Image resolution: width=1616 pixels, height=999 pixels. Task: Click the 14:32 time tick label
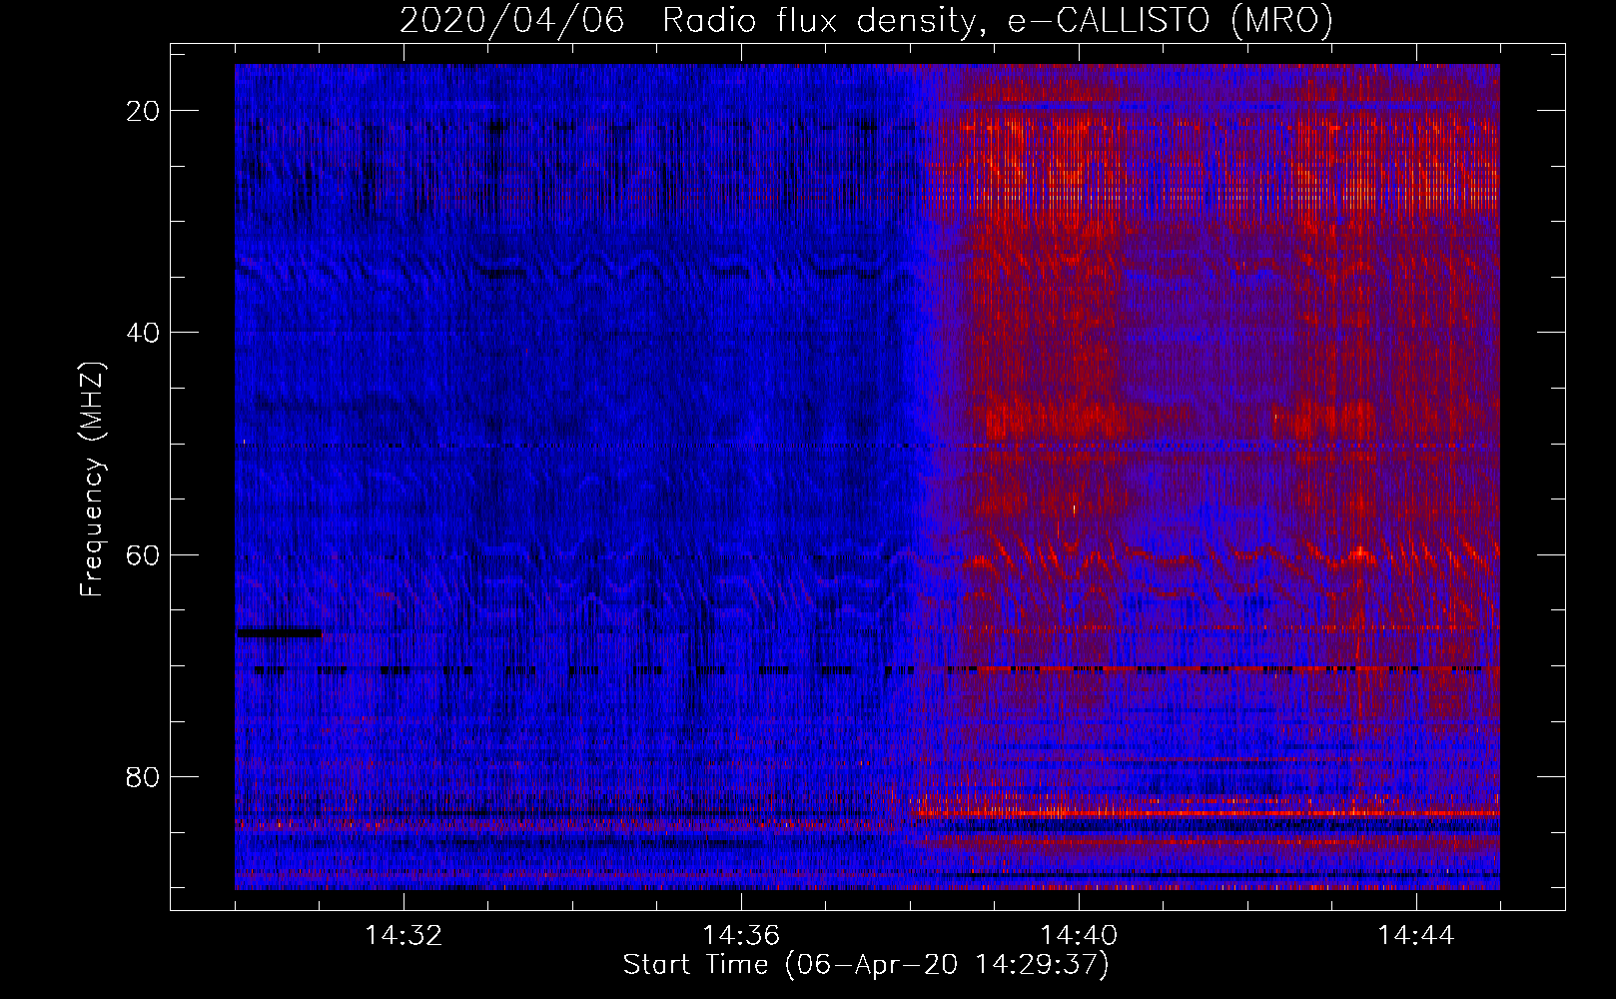point(404,935)
